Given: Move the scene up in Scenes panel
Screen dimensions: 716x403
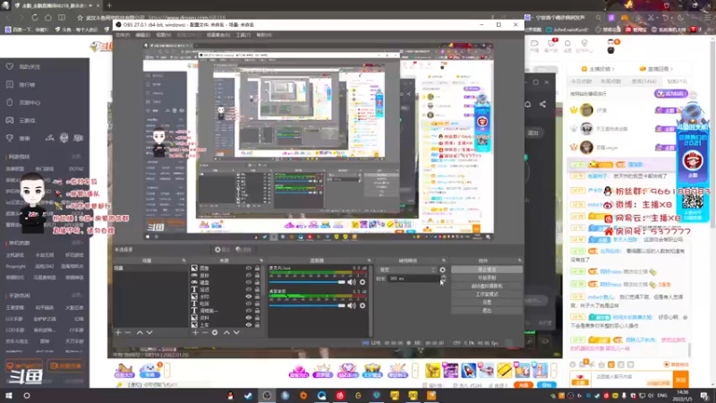Looking at the screenshot, I should [140, 332].
